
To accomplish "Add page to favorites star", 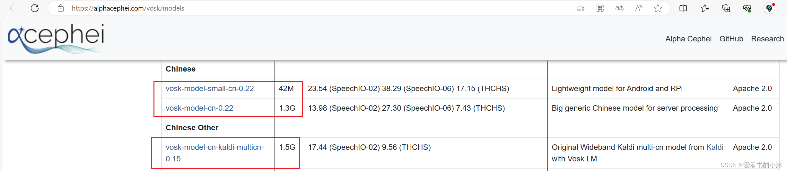I will pos(658,8).
